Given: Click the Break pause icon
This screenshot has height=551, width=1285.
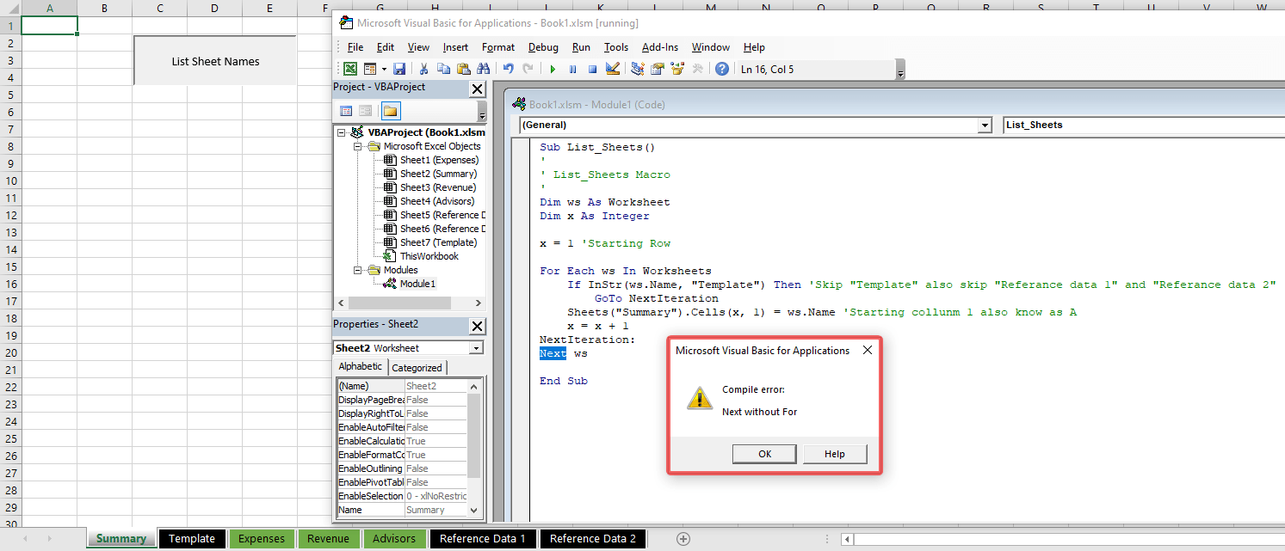Looking at the screenshot, I should (572, 69).
